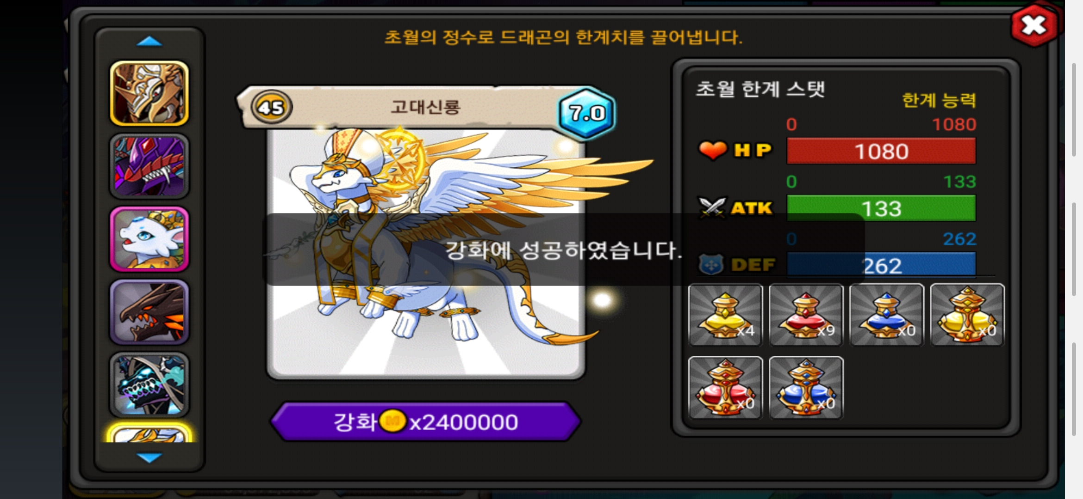
Task: Click the blue up arrow above dragon list
Action: pyautogui.click(x=149, y=42)
